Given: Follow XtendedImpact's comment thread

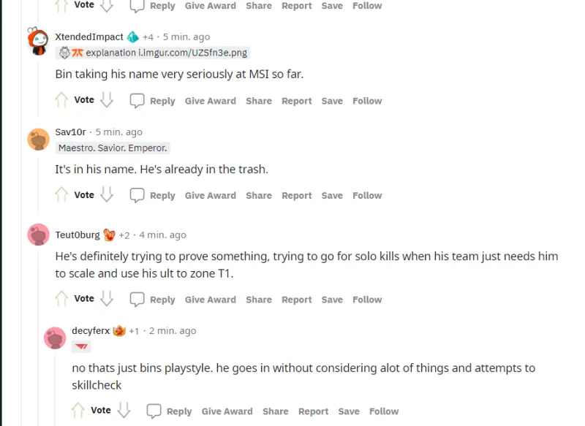Looking at the screenshot, I should pyautogui.click(x=367, y=101).
